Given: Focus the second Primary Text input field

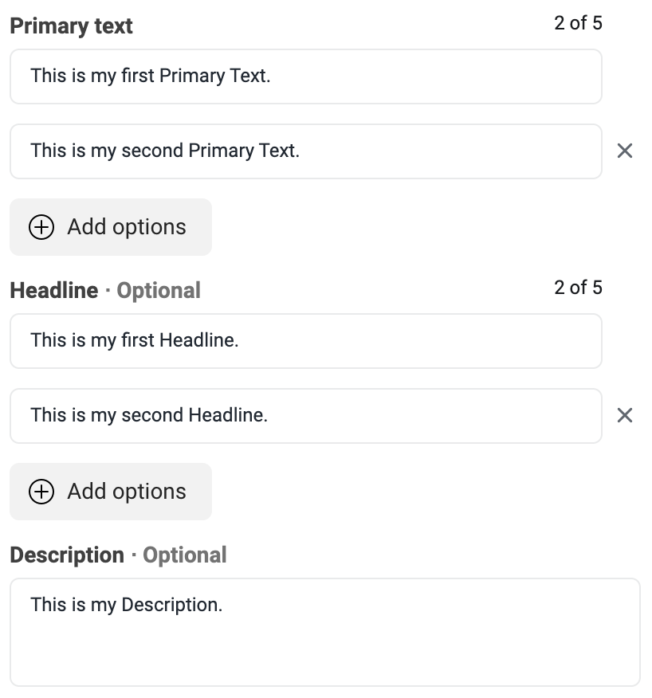Looking at the screenshot, I should [x=306, y=151].
